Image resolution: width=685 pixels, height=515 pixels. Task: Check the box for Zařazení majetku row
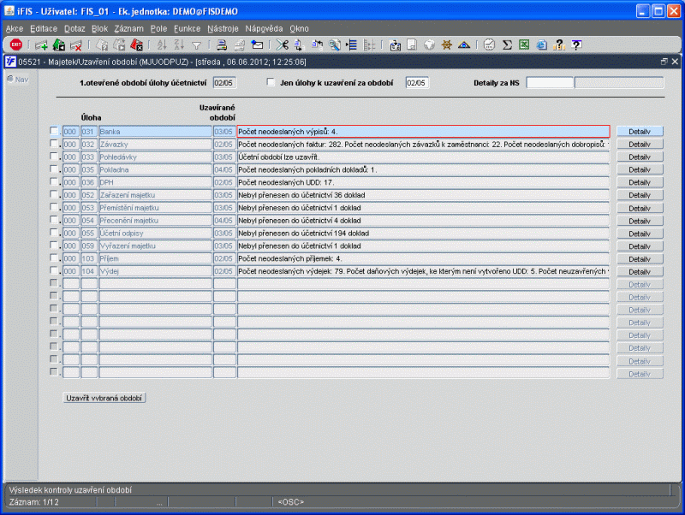coord(54,194)
